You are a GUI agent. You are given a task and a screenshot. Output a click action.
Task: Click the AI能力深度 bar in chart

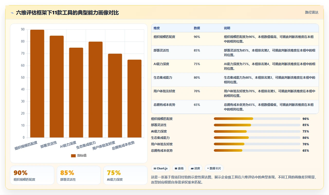pyautogui.click(x=76, y=93)
